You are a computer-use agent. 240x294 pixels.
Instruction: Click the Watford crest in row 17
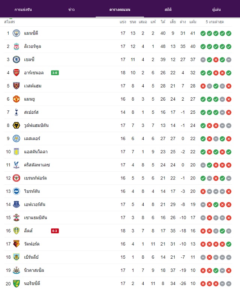16,244
